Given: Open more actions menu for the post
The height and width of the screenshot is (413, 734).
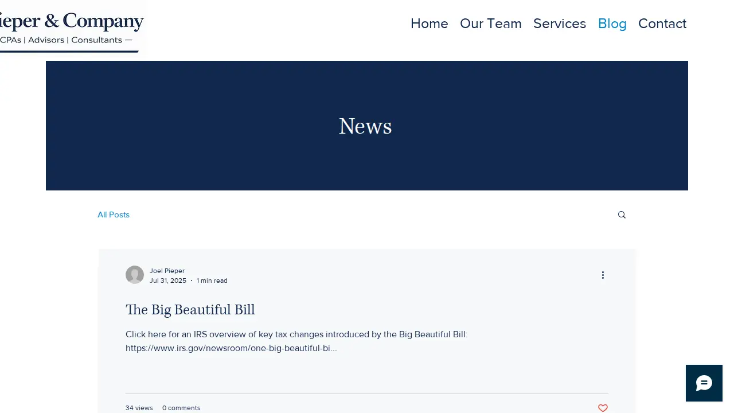Looking at the screenshot, I should (x=603, y=275).
